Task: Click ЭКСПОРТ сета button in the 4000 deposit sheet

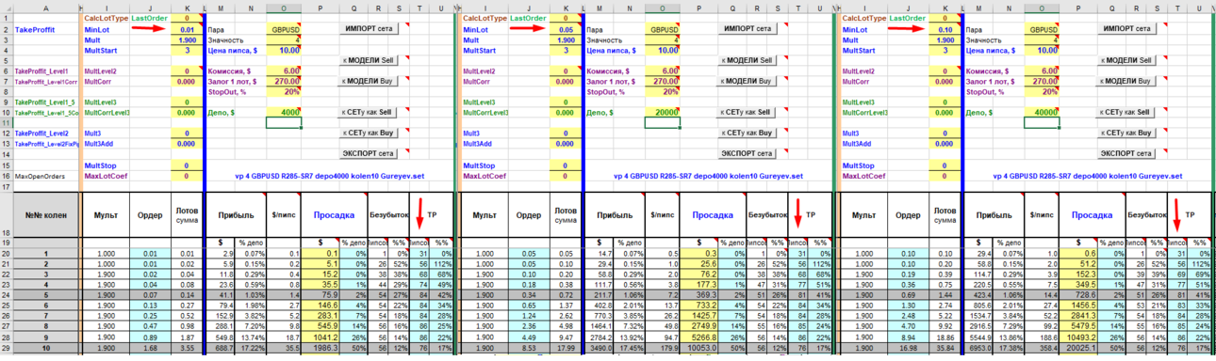Action: click(x=369, y=153)
